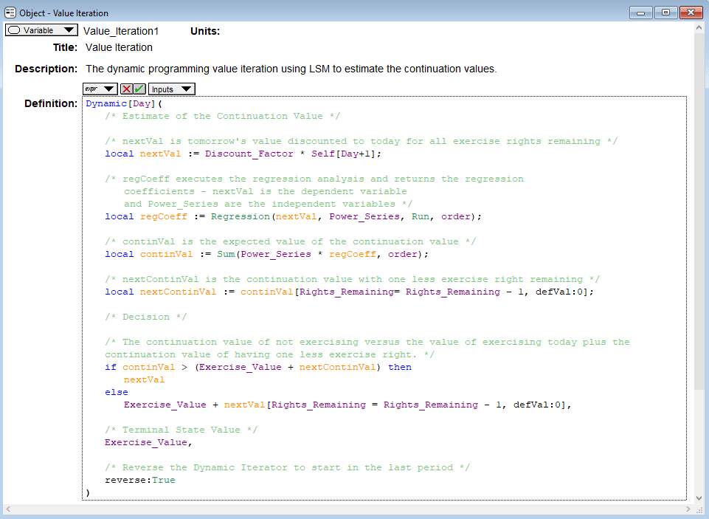The width and height of the screenshot is (709, 519).
Task: Open the Variable class dropdown
Action: (x=41, y=30)
